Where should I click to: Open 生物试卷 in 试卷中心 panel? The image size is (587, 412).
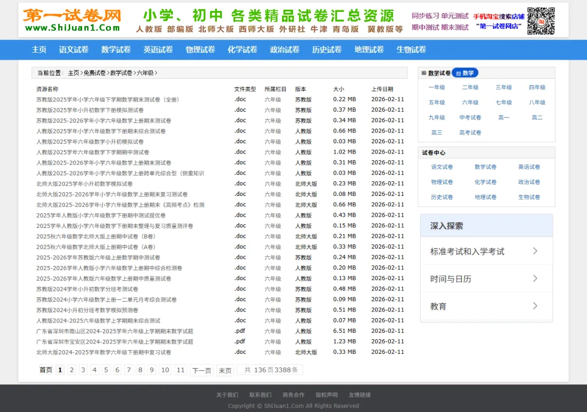click(529, 197)
